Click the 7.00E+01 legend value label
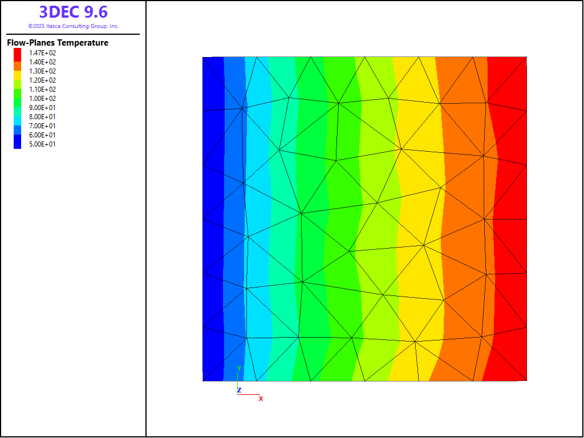The width and height of the screenshot is (584, 438). coord(43,126)
